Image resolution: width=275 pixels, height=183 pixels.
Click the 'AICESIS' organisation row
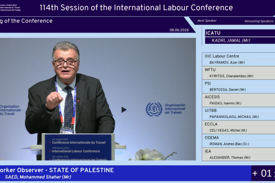point(238,97)
